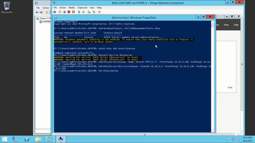Open the Recycle Bin desktop icon
Viewport: 255px width, 143px height.
[7, 8]
